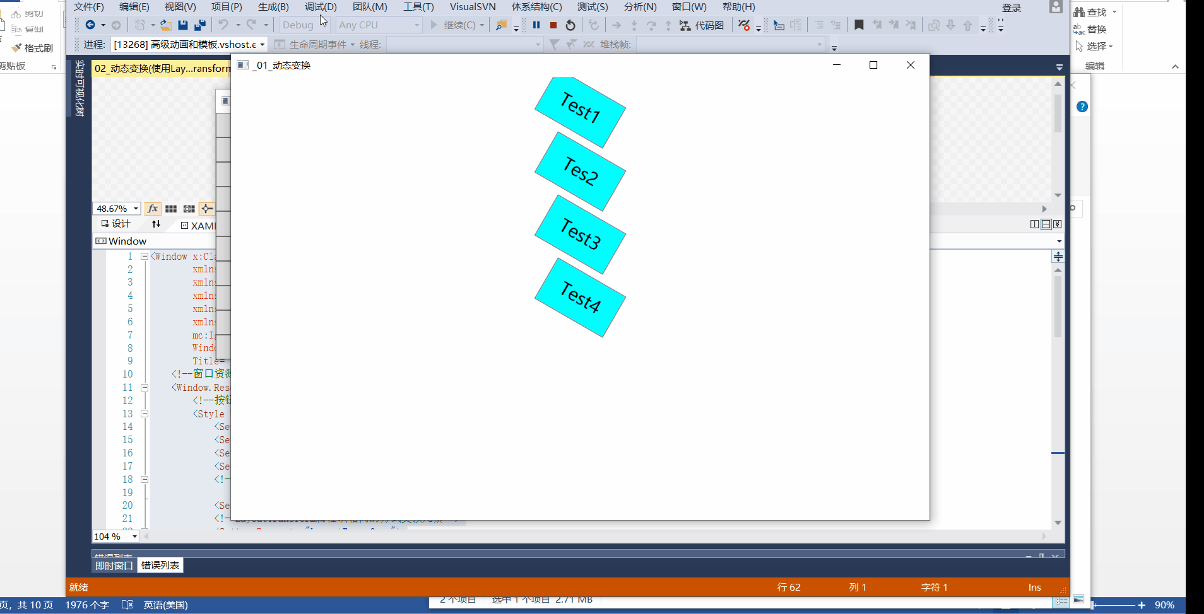Click the 登录 sign in link
Image resolution: width=1204 pixels, height=614 pixels.
pyautogui.click(x=1012, y=8)
